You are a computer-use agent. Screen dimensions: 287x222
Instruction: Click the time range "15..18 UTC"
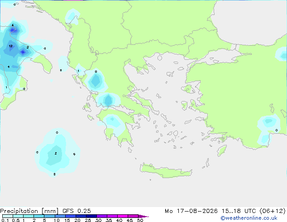pyautogui.click(x=239, y=211)
